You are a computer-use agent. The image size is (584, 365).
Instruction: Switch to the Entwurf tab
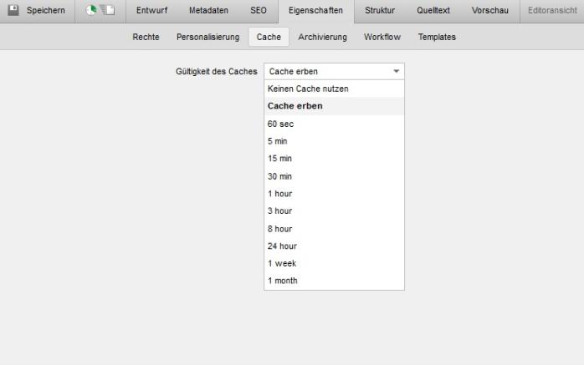click(x=151, y=10)
